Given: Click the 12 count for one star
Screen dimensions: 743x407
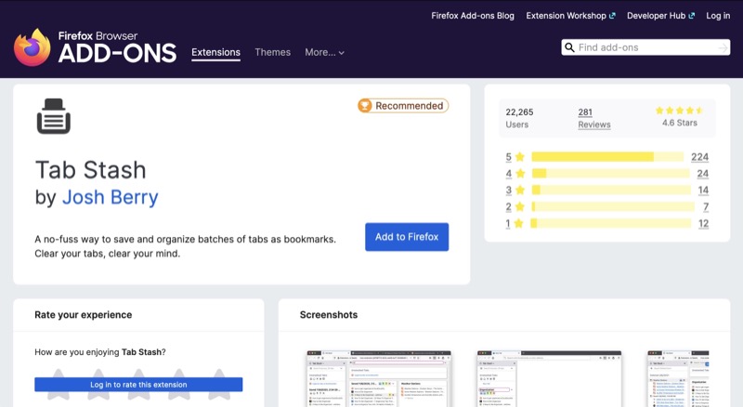Looking at the screenshot, I should coord(704,223).
